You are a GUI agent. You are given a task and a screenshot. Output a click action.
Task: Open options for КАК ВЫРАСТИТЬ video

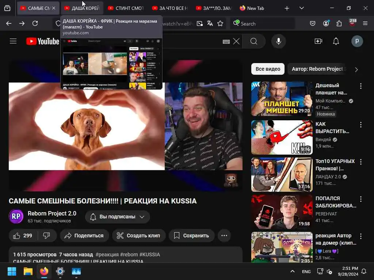pos(360,125)
